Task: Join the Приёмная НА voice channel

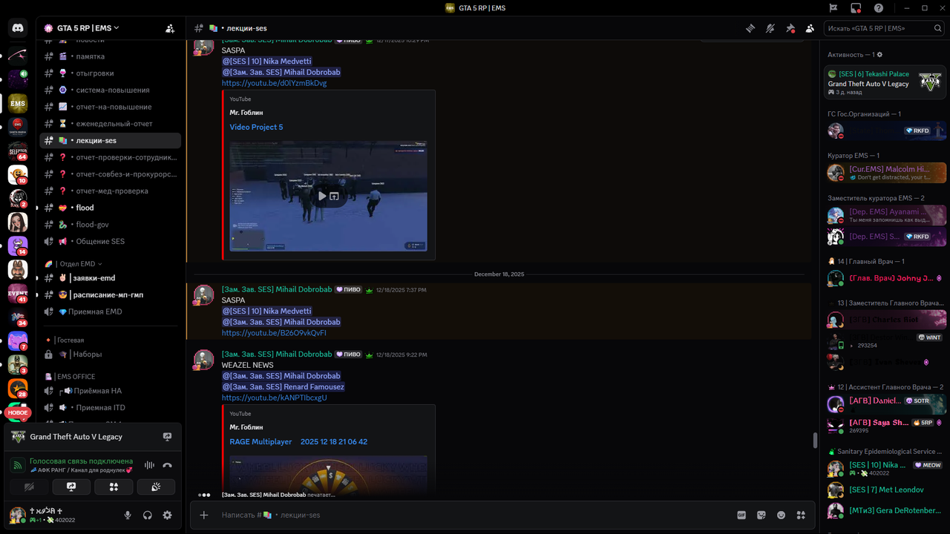Action: click(110, 391)
